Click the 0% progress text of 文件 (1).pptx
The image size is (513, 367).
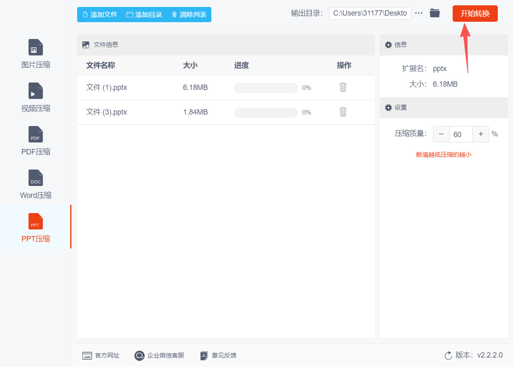[307, 88]
